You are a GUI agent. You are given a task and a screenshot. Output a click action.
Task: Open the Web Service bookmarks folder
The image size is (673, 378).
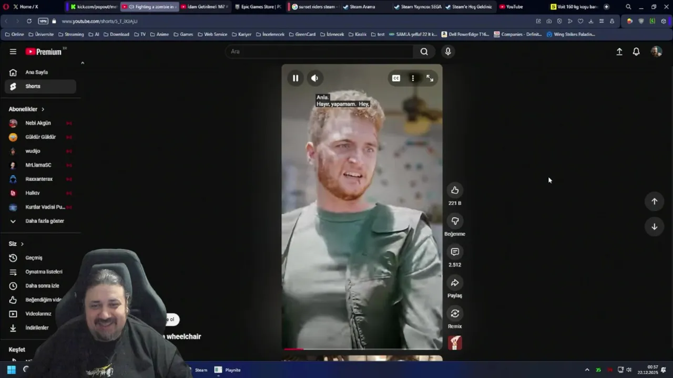pos(212,34)
